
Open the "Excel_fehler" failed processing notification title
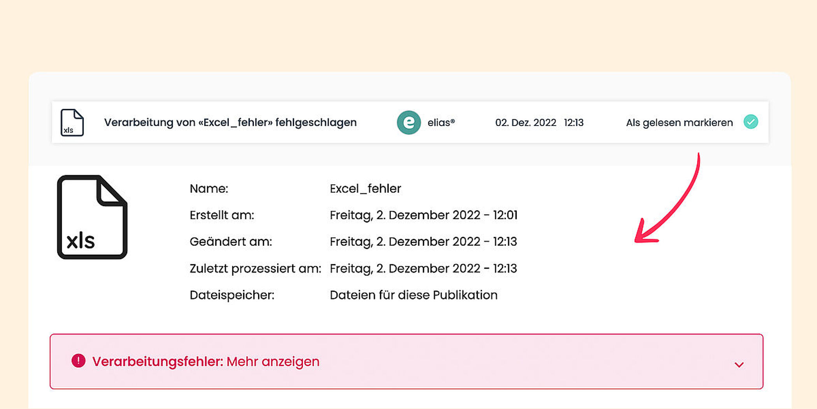coord(230,122)
